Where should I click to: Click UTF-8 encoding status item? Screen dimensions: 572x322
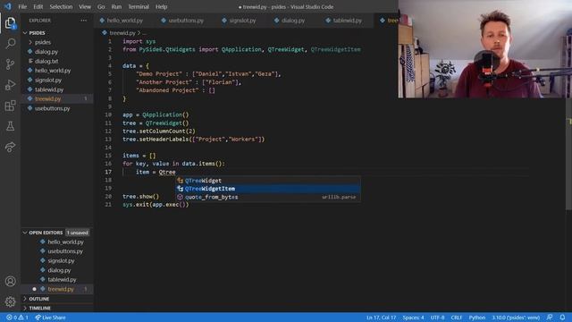click(x=437, y=318)
